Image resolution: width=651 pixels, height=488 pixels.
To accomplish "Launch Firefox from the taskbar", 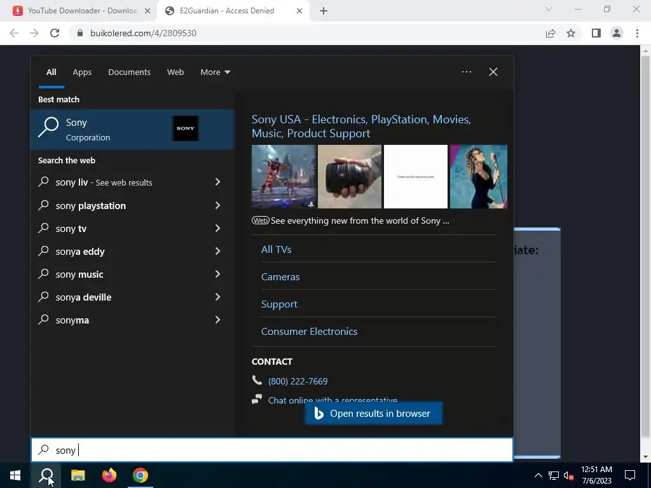I will (109, 475).
